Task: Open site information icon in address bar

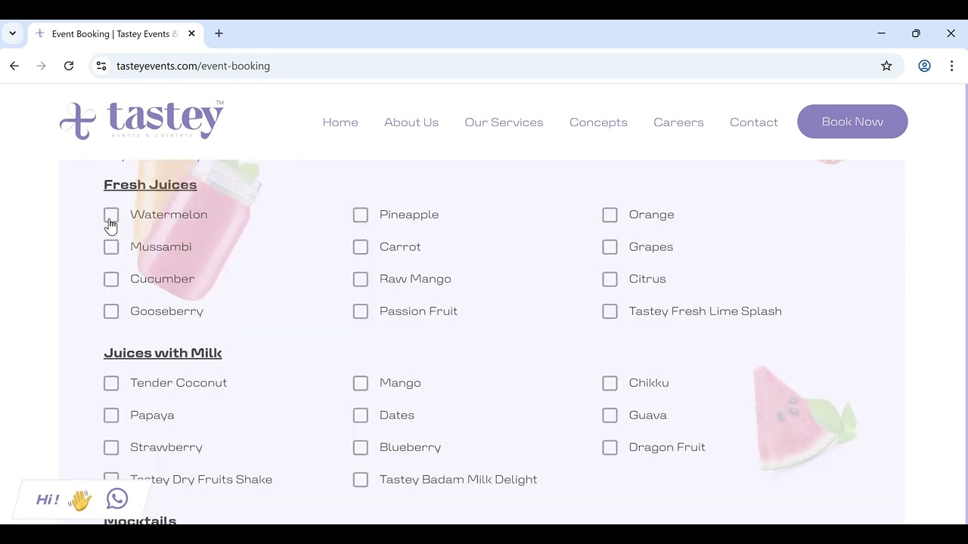Action: pyautogui.click(x=101, y=66)
